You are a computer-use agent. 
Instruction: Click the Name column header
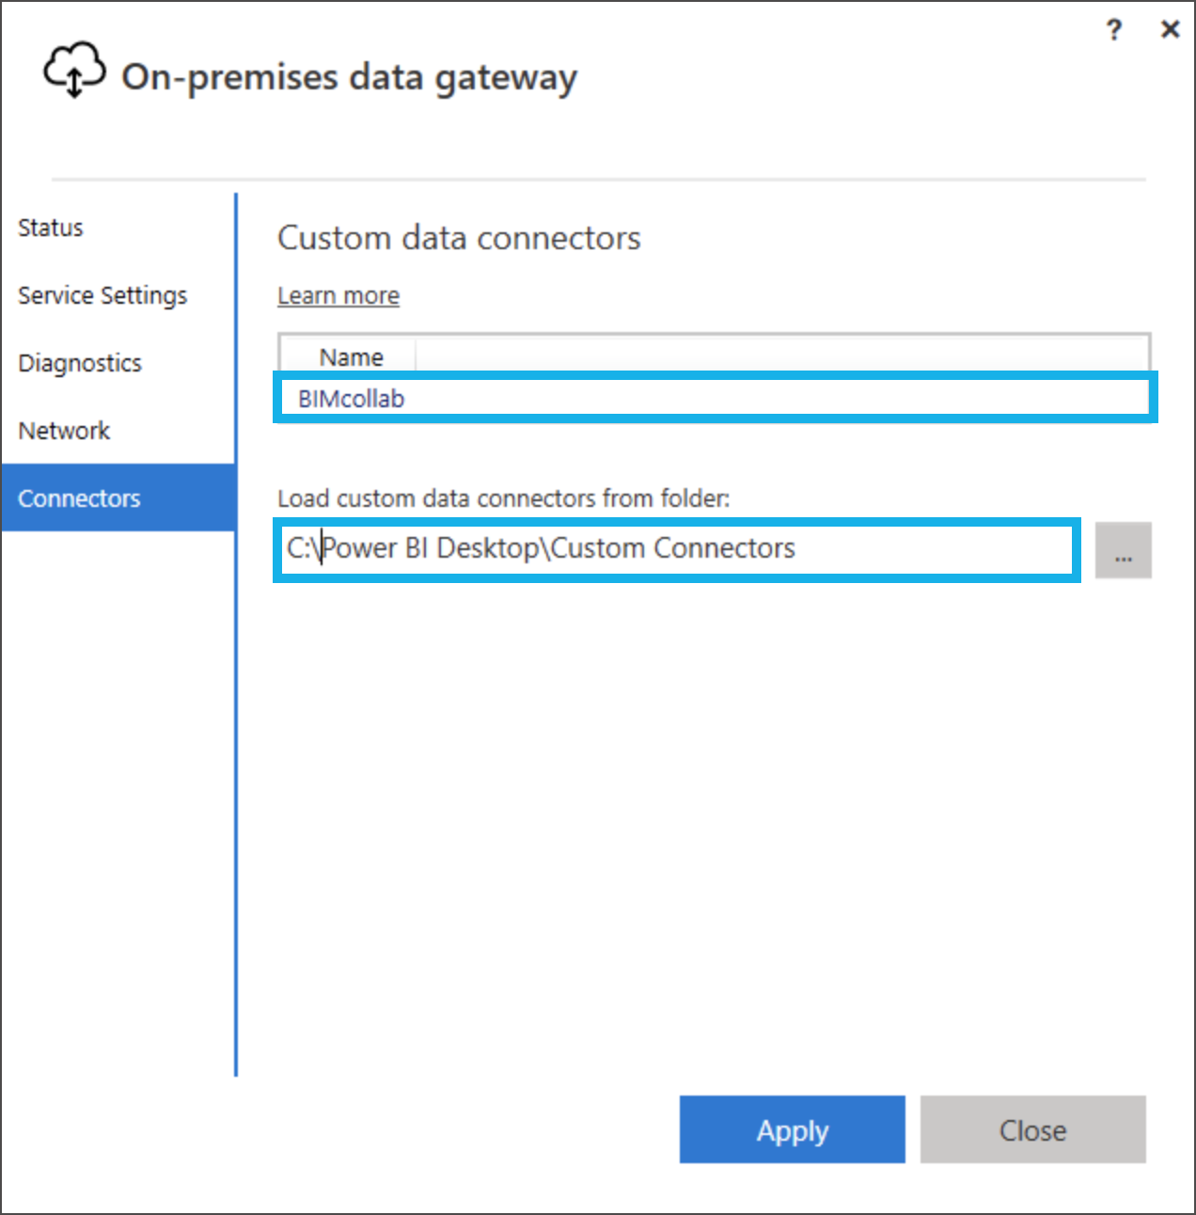[351, 357]
